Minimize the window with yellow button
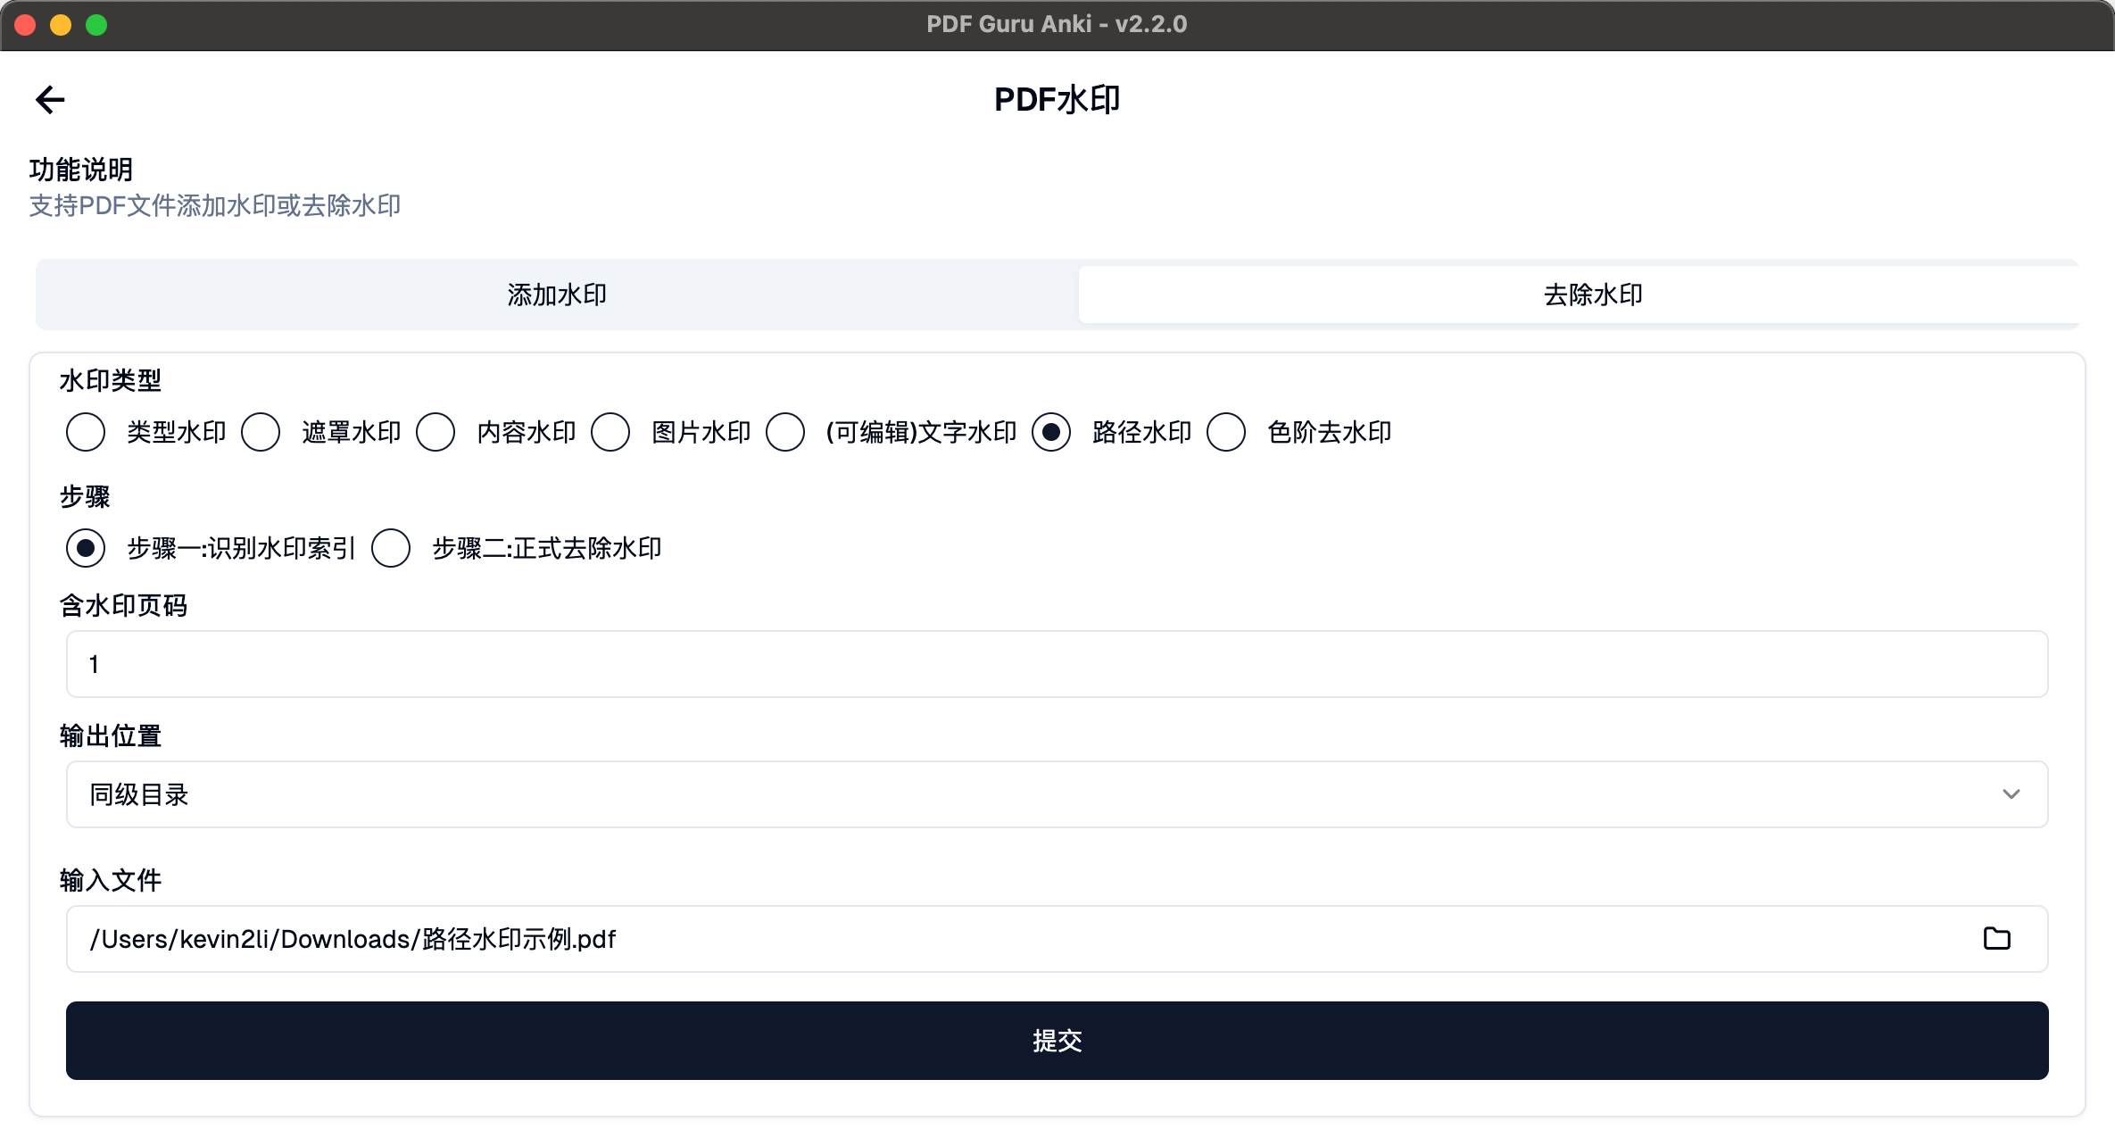 61,25
